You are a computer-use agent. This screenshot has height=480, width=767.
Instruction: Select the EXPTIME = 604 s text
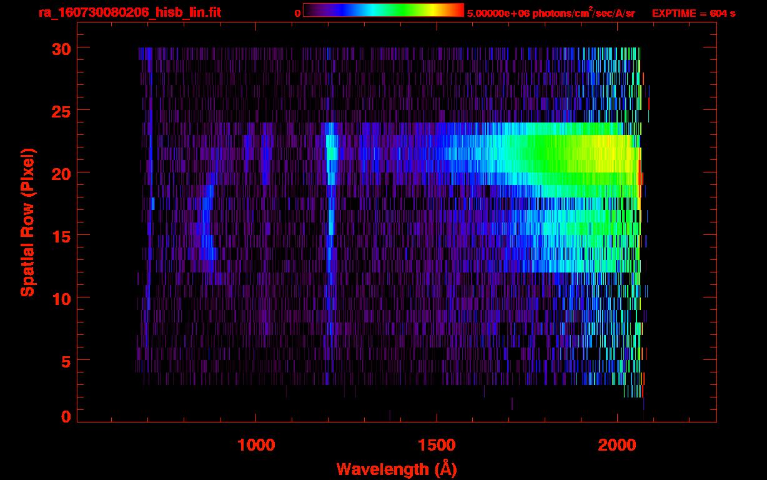(x=693, y=13)
